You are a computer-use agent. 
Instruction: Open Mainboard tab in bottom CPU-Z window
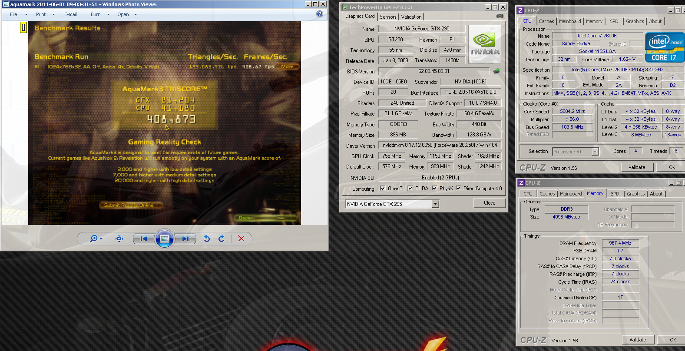(571, 194)
